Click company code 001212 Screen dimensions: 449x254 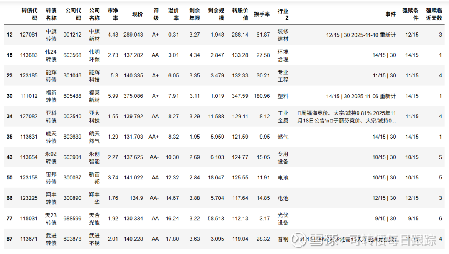click(72, 35)
